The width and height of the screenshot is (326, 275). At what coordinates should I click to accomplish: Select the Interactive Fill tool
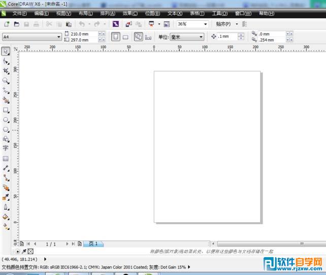(x=6, y=226)
